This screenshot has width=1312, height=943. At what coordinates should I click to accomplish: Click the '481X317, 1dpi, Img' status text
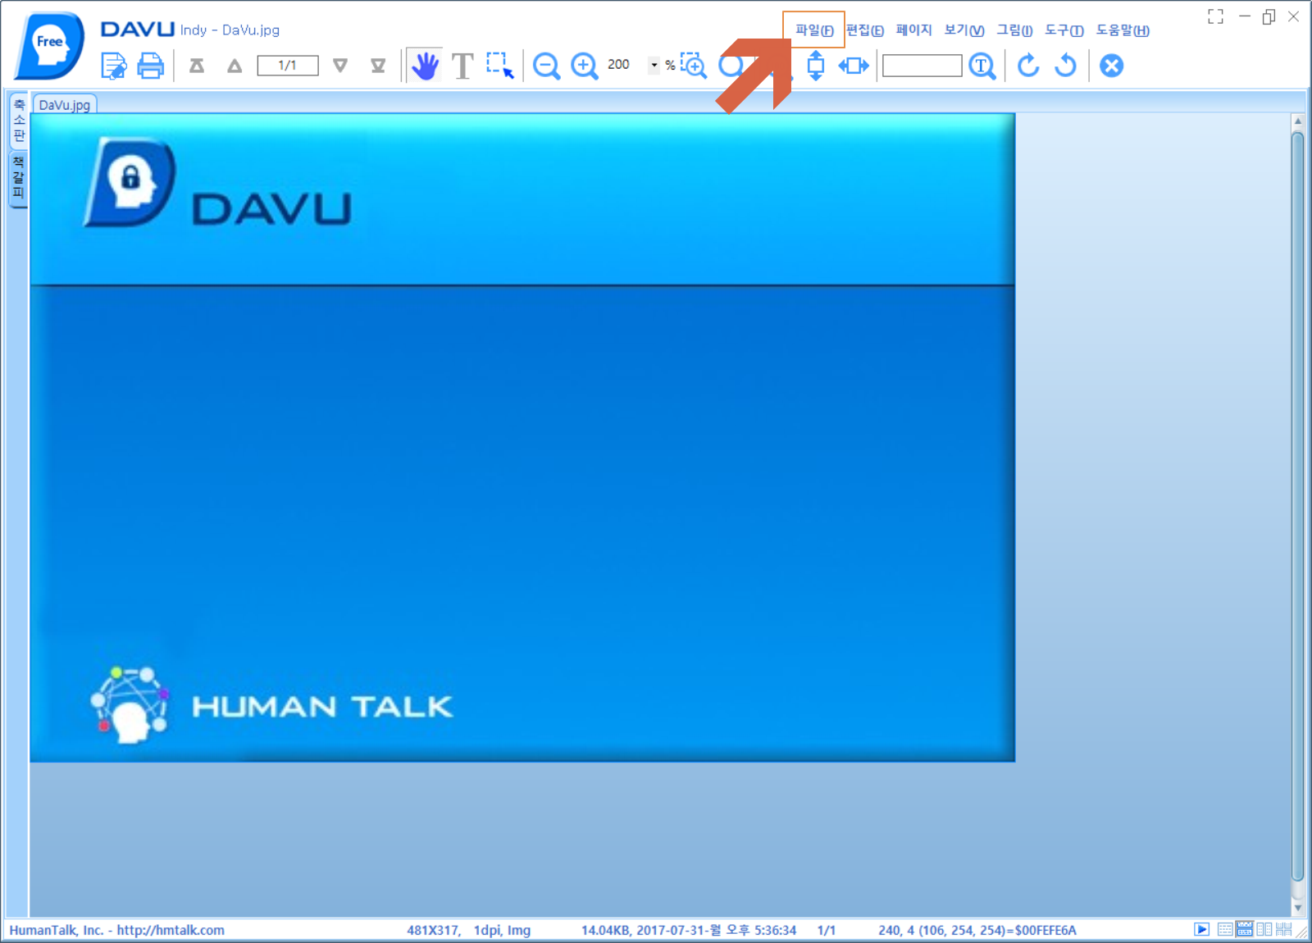click(468, 930)
